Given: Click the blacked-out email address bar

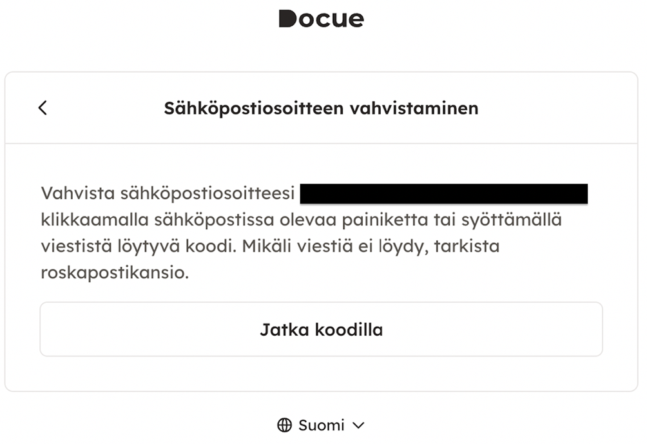Looking at the screenshot, I should coord(443,193).
